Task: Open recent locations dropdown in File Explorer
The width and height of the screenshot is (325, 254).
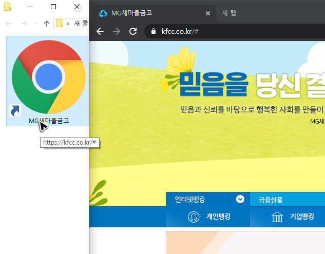Action: [x=36, y=23]
